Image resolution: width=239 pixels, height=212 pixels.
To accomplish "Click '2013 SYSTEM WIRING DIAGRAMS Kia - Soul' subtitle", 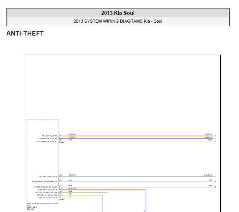I will [x=118, y=21].
